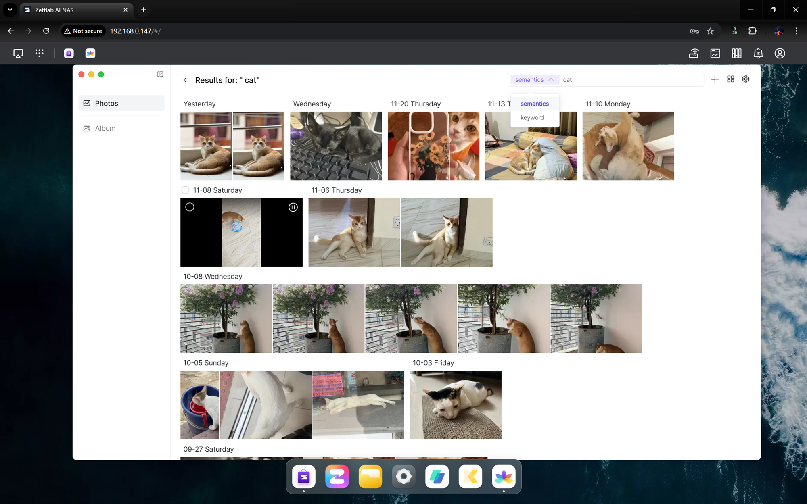Image resolution: width=807 pixels, height=504 pixels.
Task: Choose keyword search mode option
Action: click(x=532, y=118)
